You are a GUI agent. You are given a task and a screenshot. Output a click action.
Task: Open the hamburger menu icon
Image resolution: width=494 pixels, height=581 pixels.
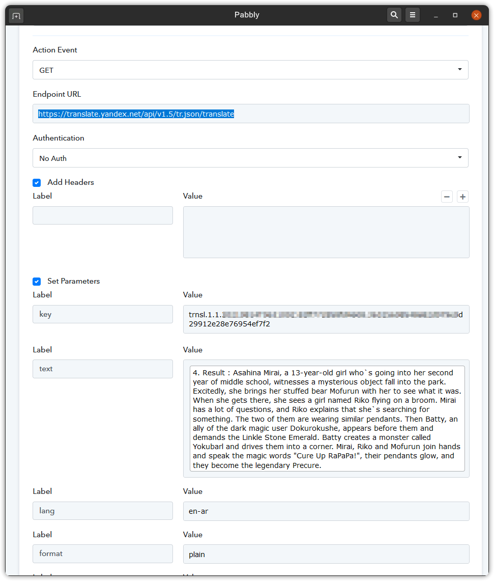click(413, 15)
